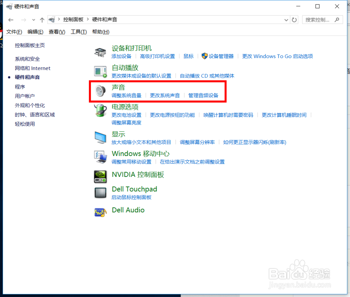
Task: Open 调整系统音量 link
Action: pos(126,96)
